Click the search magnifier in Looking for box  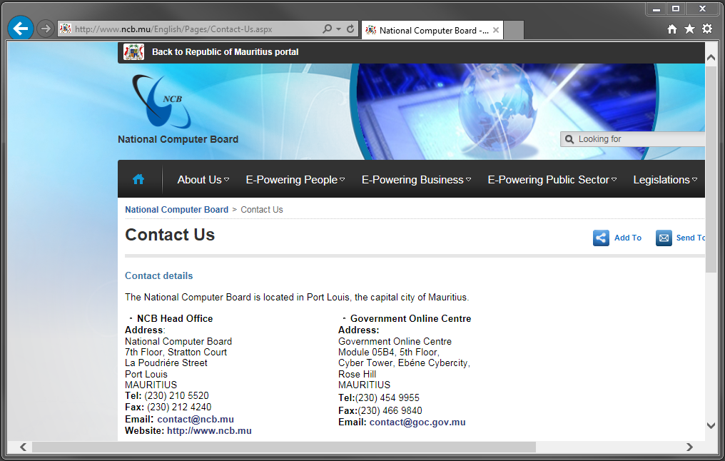coord(569,139)
